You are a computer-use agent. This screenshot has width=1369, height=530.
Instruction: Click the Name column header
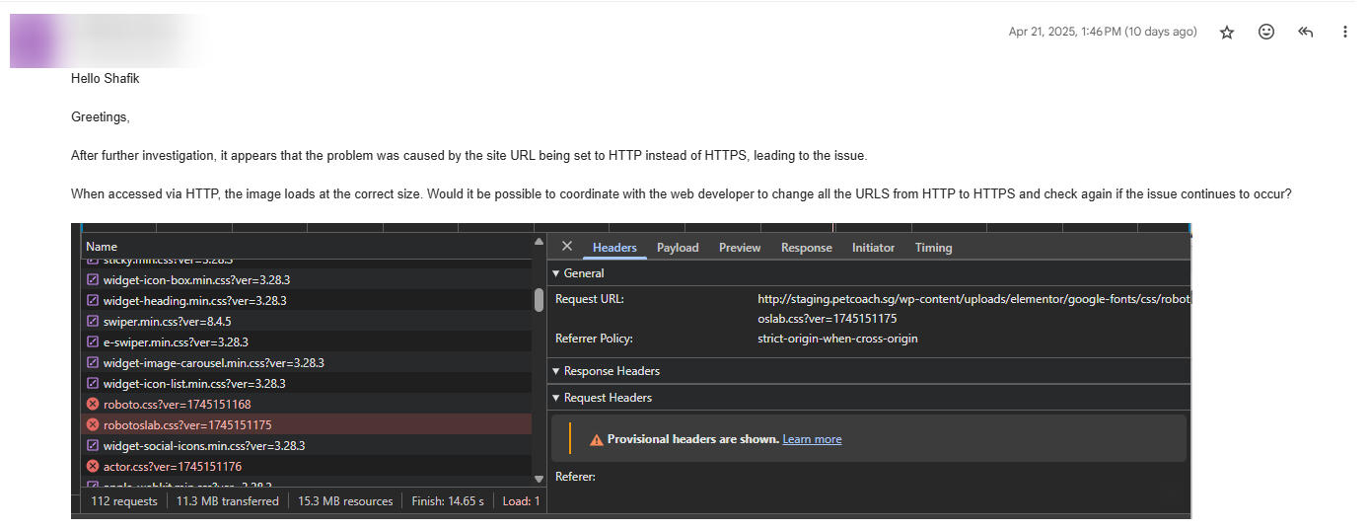point(306,247)
